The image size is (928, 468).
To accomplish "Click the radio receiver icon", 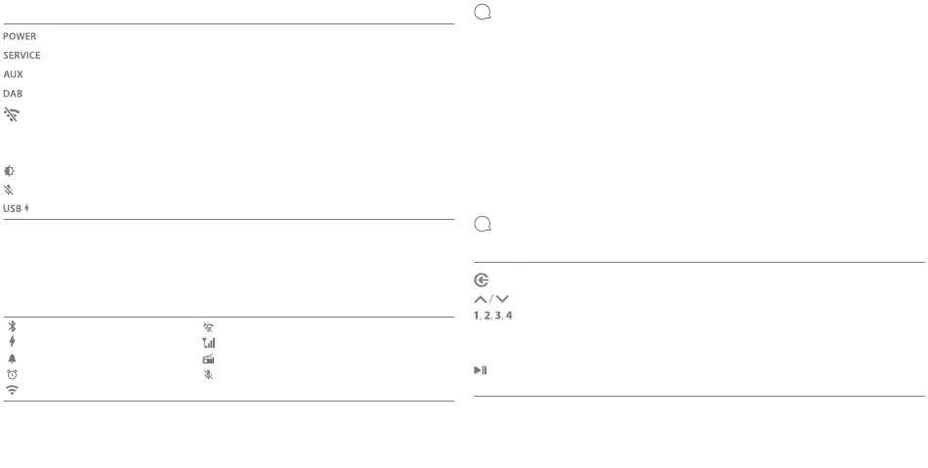I will tap(208, 359).
